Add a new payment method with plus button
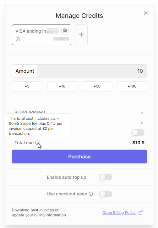The width and height of the screenshot is (158, 228). click(81, 35)
